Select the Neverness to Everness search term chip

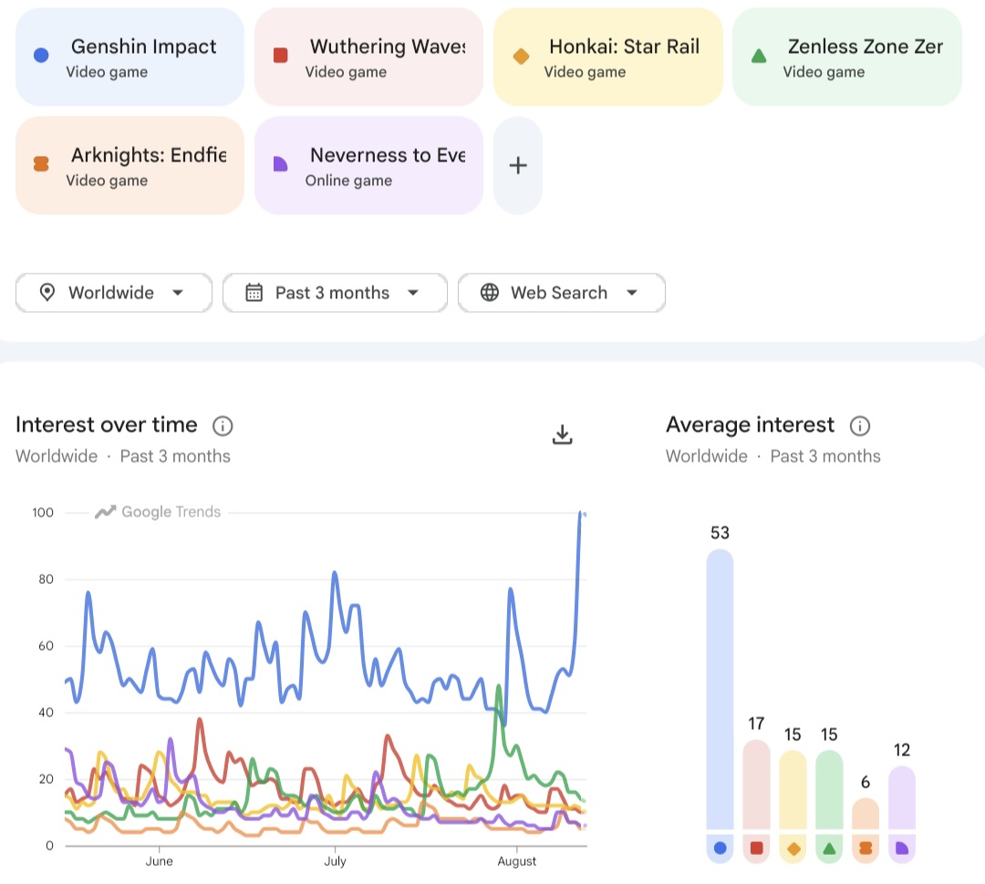(368, 165)
